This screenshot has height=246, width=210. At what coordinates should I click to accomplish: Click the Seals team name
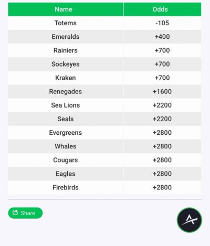click(x=66, y=119)
